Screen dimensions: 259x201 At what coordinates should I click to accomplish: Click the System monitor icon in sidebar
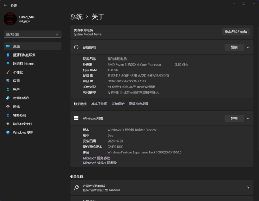tap(8, 46)
